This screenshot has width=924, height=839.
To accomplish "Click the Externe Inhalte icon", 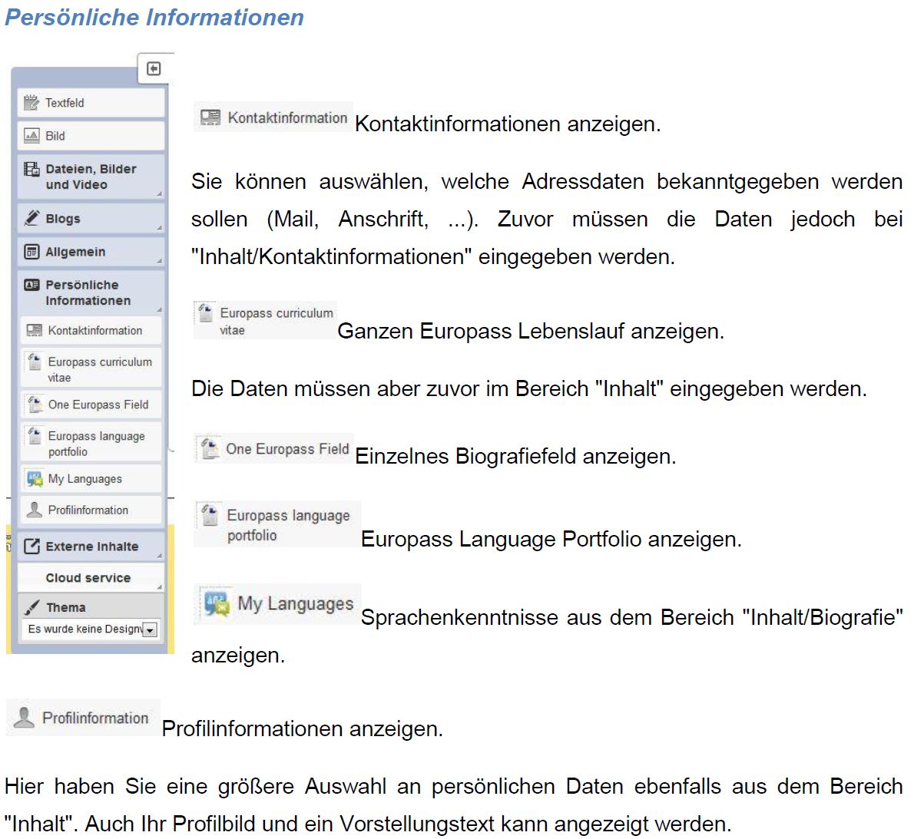I will pyautogui.click(x=31, y=547).
